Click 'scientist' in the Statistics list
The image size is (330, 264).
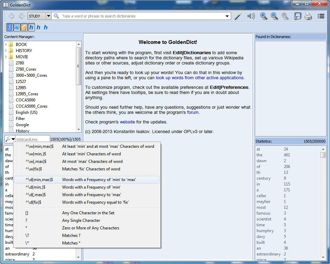(x=264, y=219)
